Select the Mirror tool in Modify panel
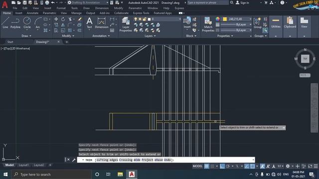Image resolution: width=319 pixels, height=179 pixels. pyautogui.click(x=63, y=25)
